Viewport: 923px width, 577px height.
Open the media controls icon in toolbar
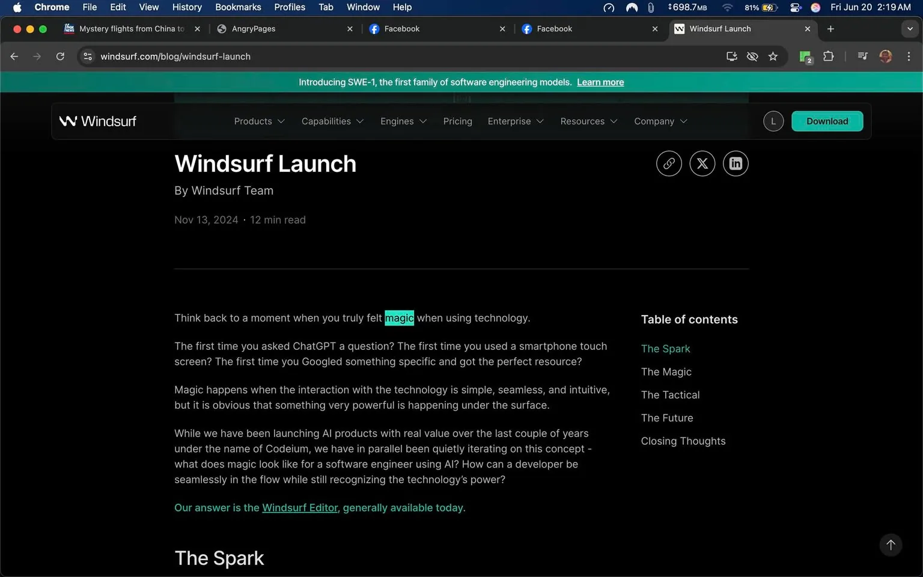click(862, 56)
